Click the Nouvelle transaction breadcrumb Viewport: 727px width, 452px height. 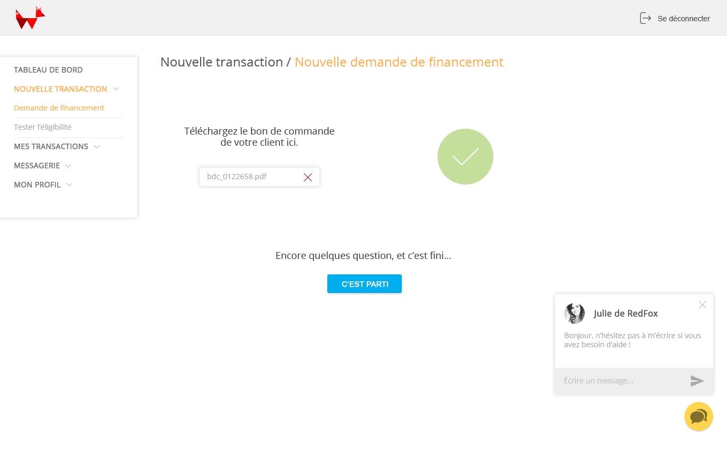[x=221, y=62]
